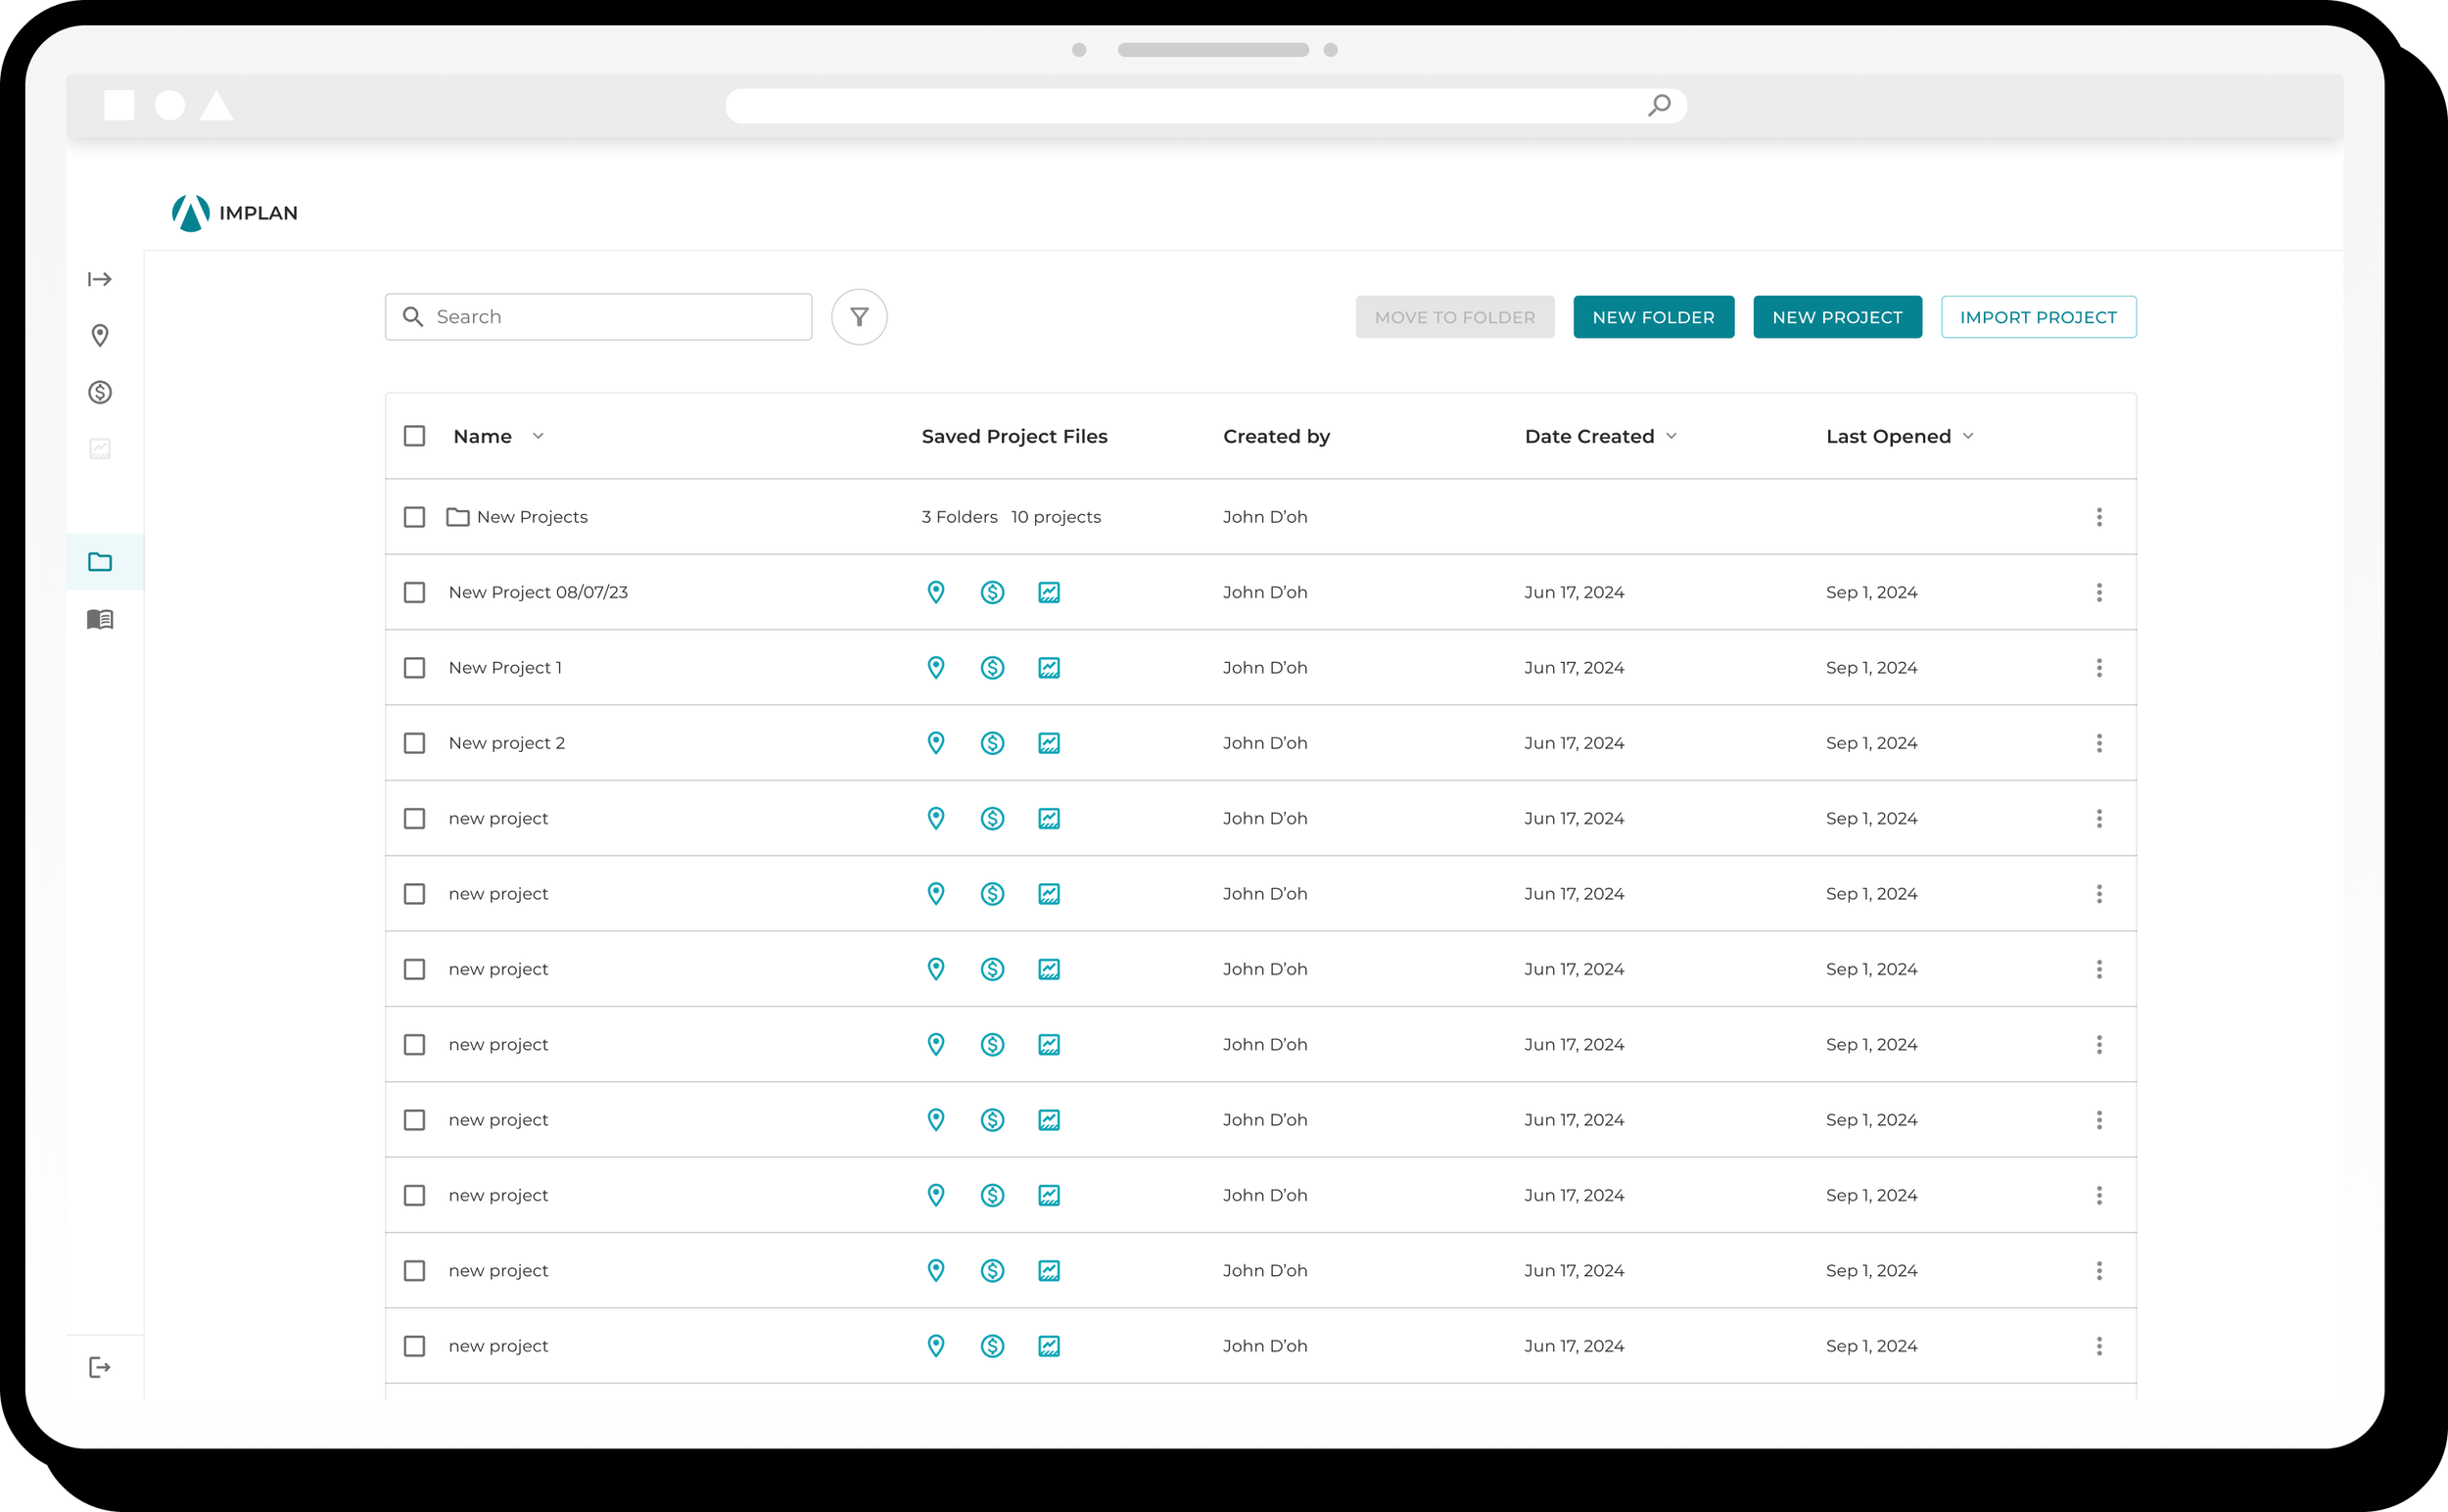This screenshot has height=1512, width=2448.
Task: Click the expand sidebar arrow icon
Action: click(100, 279)
